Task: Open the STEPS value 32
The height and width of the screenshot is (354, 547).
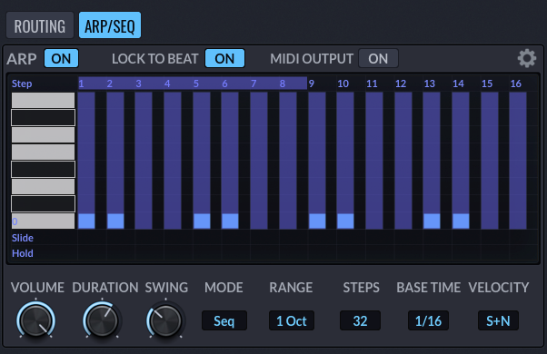Action: (x=360, y=320)
